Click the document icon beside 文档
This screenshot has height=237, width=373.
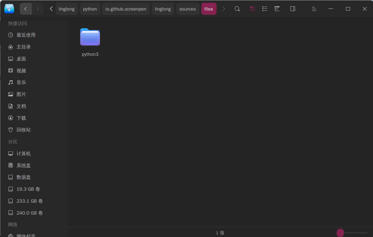click(11, 106)
